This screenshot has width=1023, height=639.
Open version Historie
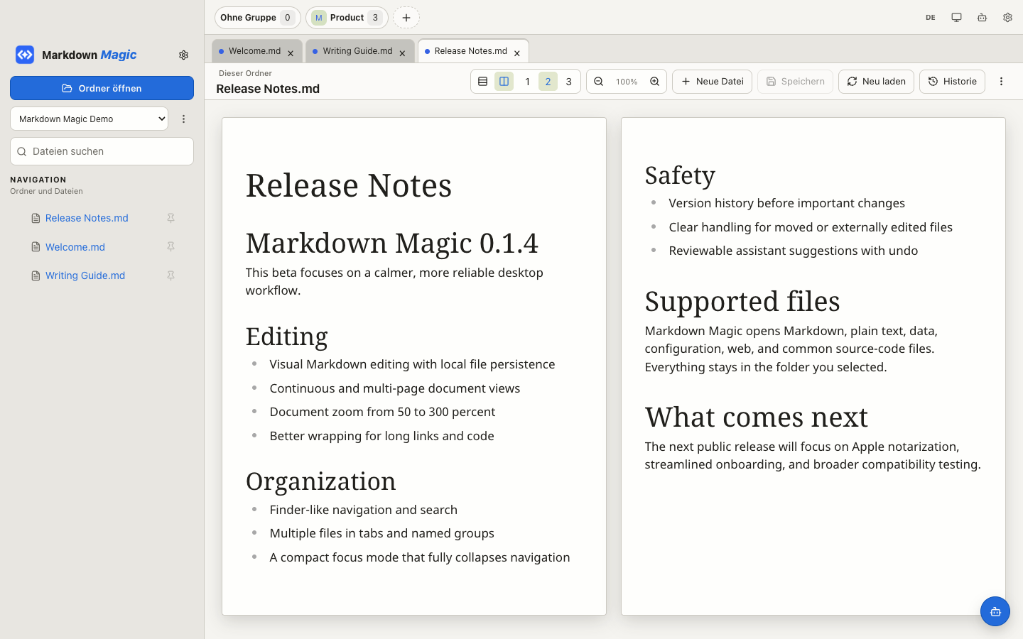coord(952,82)
